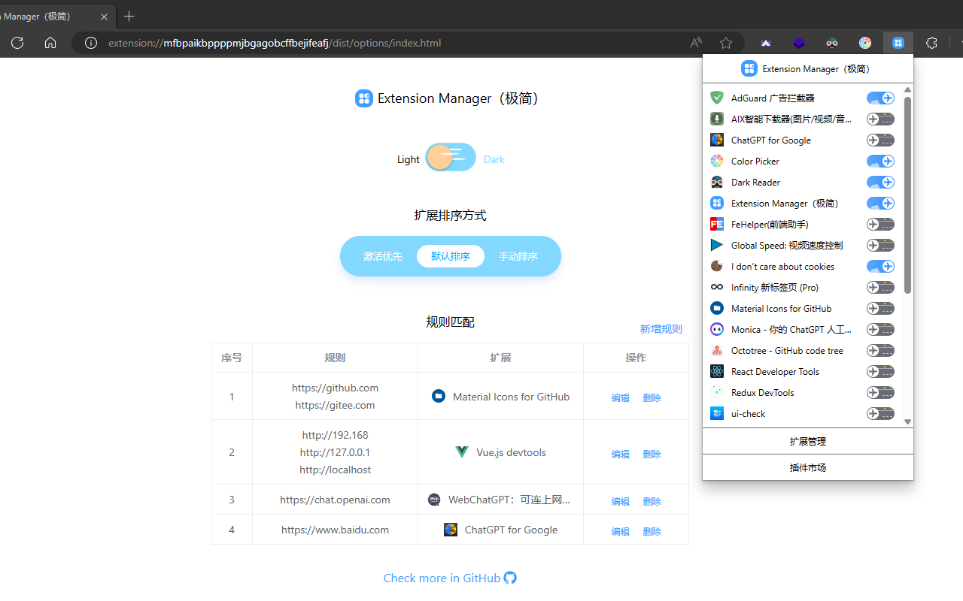
Task: Click the FeHelper red icon in popup
Action: tap(717, 224)
